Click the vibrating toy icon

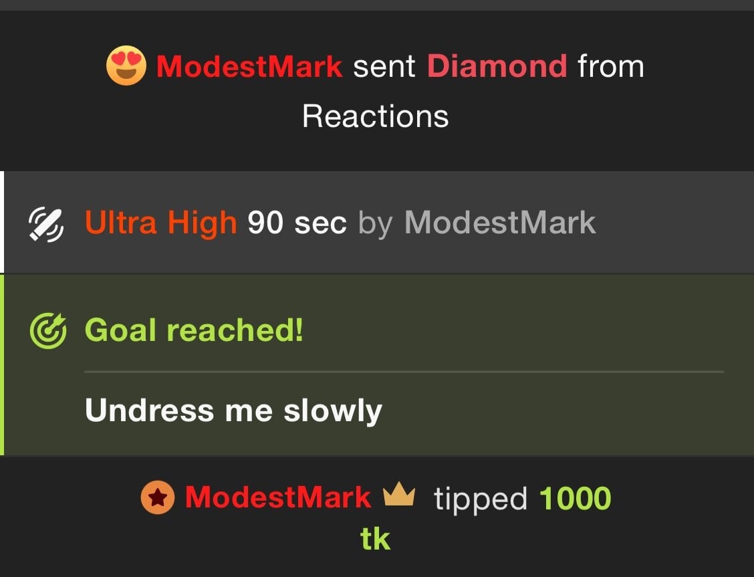46,224
